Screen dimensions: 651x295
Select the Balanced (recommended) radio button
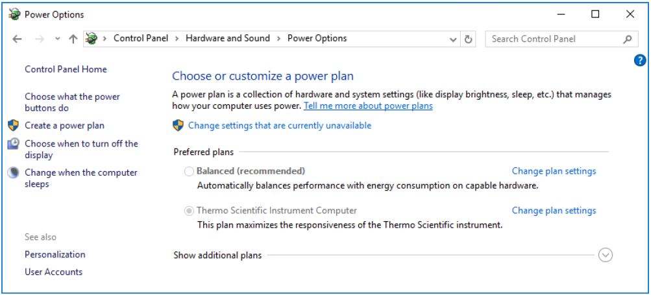point(189,171)
